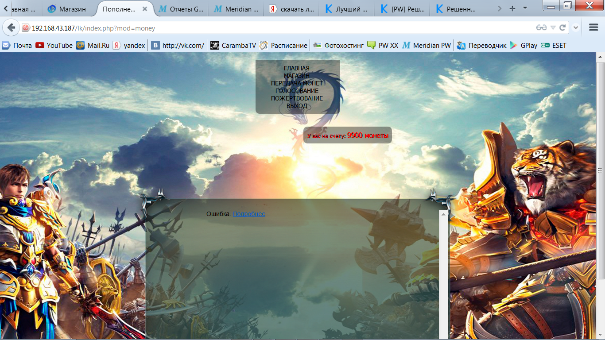Open ГОЛОСОВАНИЕ in site menu
This screenshot has height=340, width=605.
[297, 91]
